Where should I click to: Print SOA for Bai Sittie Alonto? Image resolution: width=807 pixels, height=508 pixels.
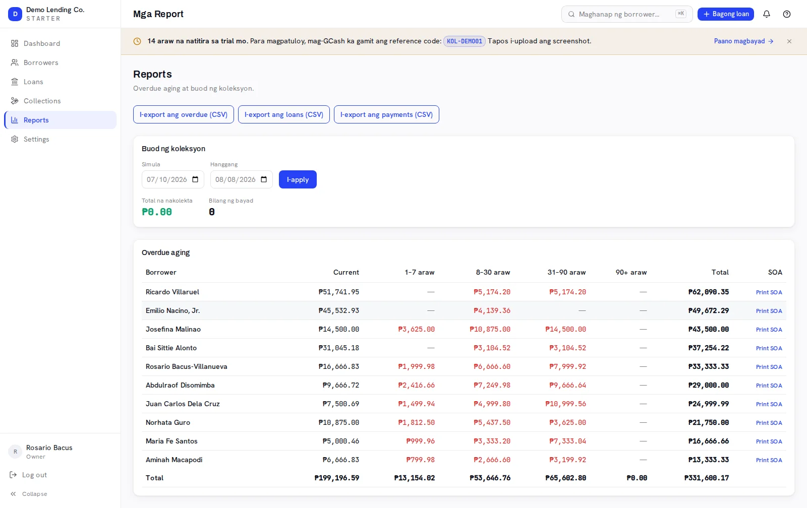point(769,348)
